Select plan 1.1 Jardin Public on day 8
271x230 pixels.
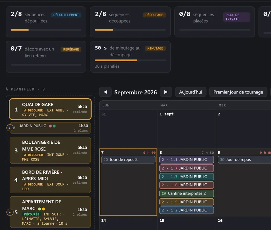(x=186, y=160)
